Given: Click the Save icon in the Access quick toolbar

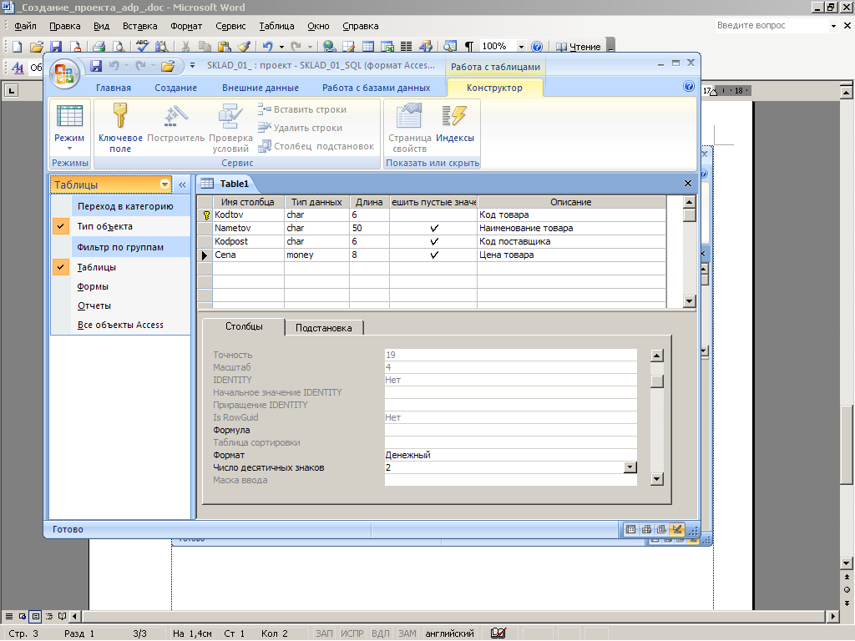Looking at the screenshot, I should click(x=96, y=66).
